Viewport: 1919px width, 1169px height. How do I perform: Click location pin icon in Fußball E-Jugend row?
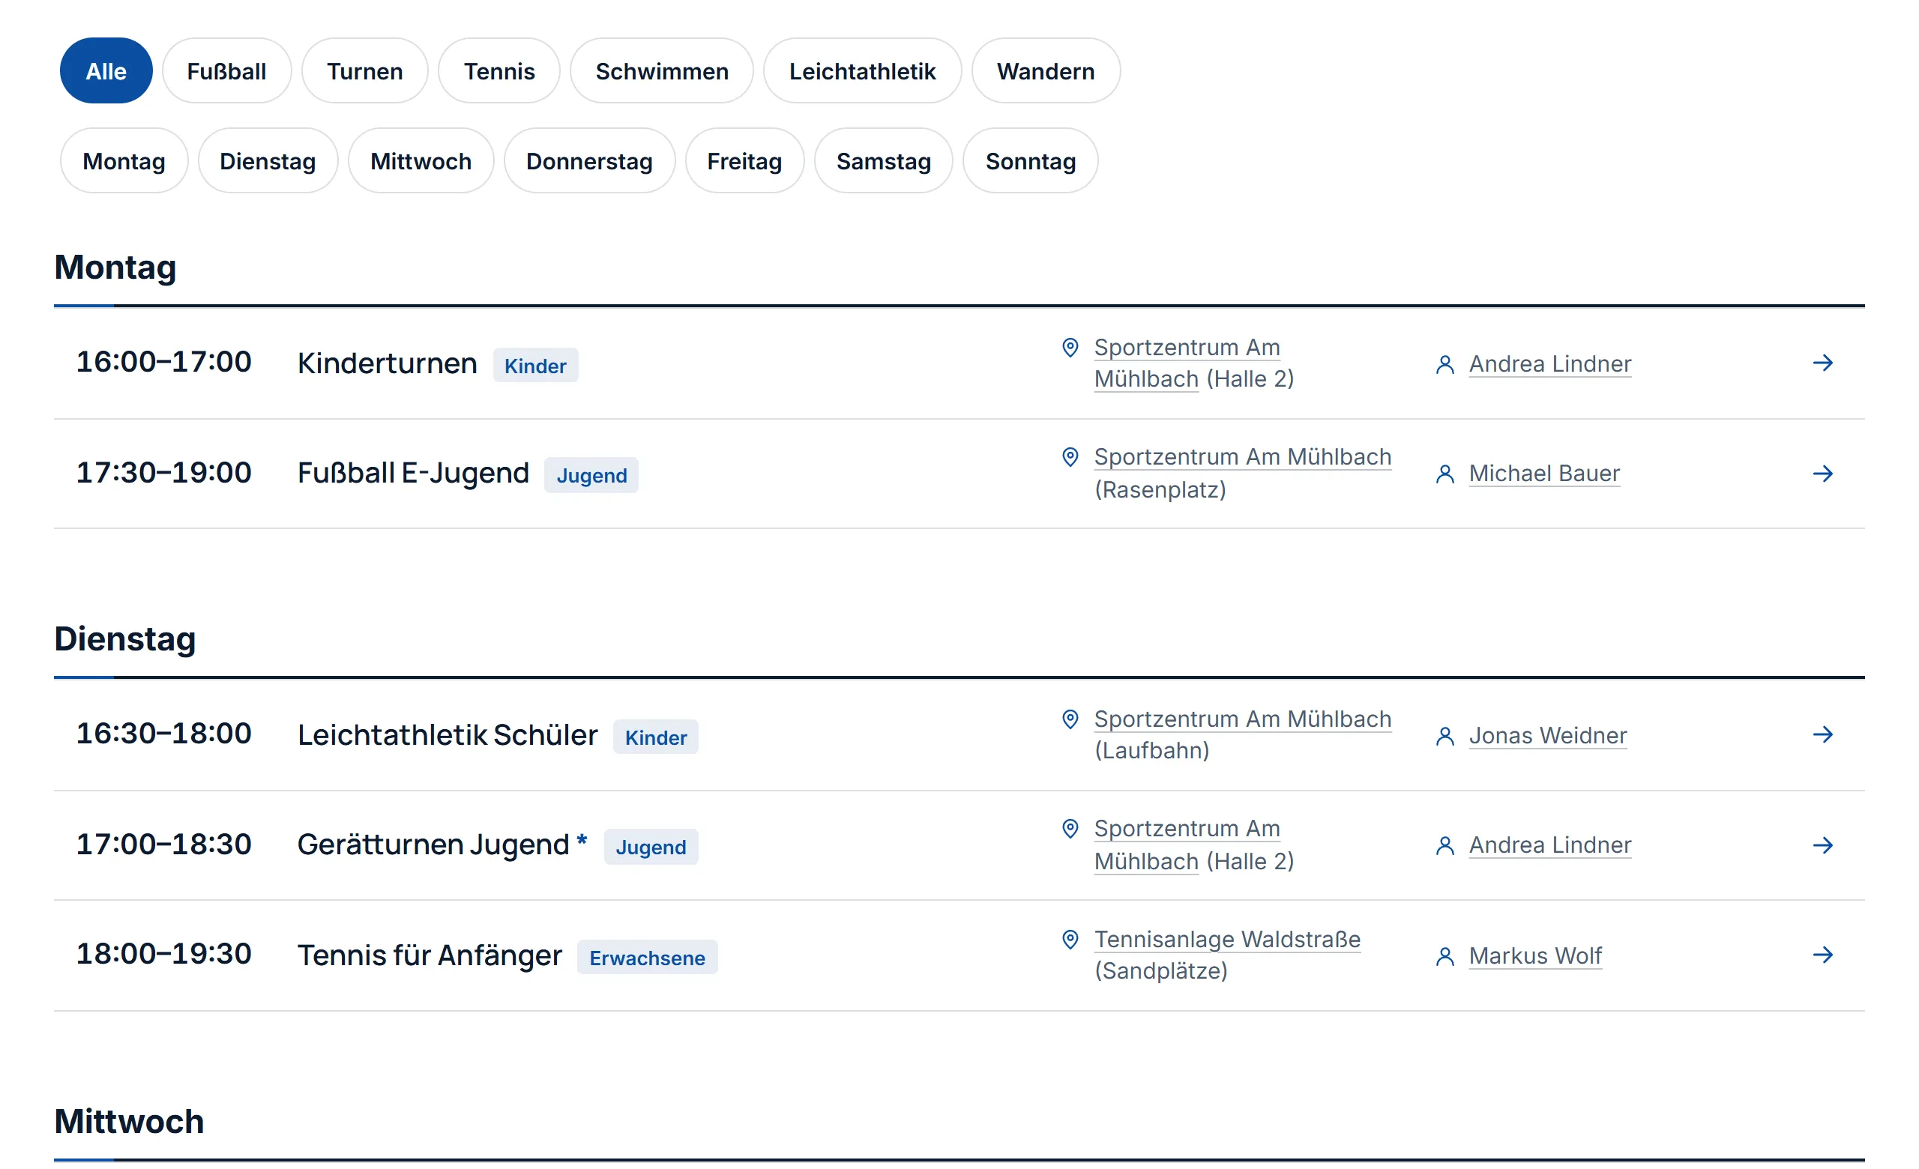(1070, 457)
